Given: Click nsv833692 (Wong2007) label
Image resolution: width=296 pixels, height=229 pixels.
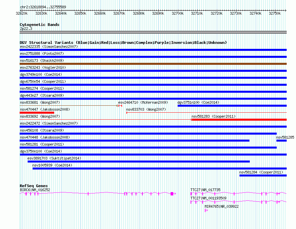Looking at the screenshot, I should pyautogui.click(x=40, y=116).
